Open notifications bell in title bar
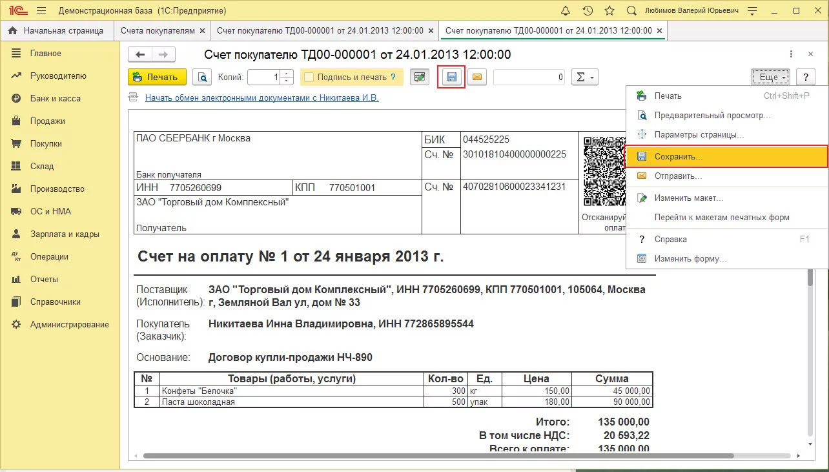829x472 pixels. click(x=566, y=10)
